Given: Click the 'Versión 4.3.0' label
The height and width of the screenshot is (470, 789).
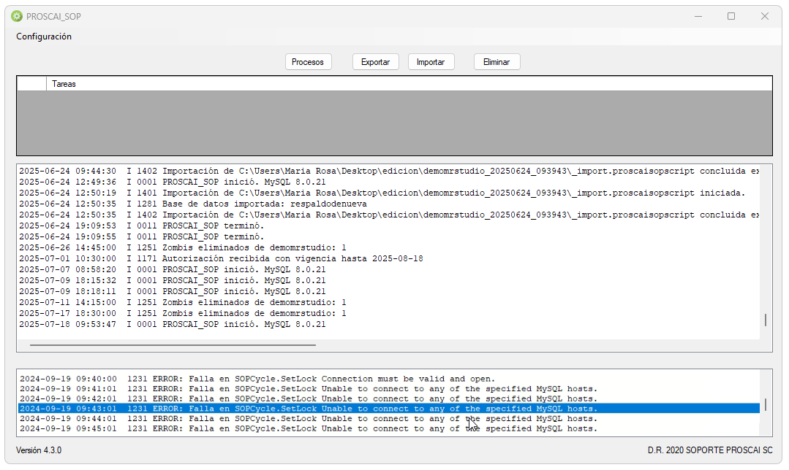Looking at the screenshot, I should [x=39, y=450].
